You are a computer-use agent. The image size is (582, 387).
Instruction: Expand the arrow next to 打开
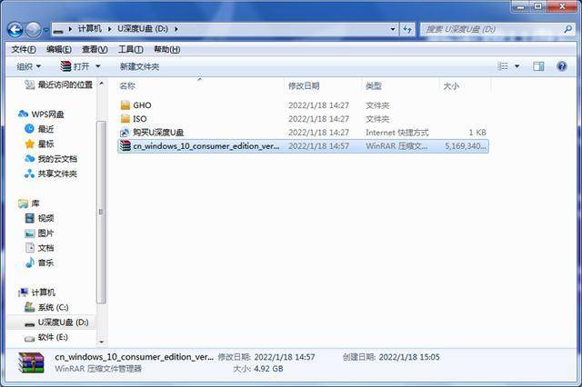click(98, 66)
